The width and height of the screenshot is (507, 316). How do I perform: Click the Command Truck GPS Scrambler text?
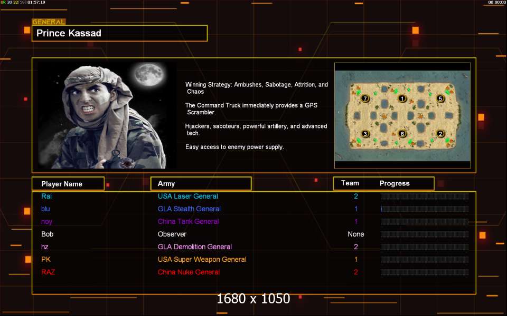click(x=251, y=108)
